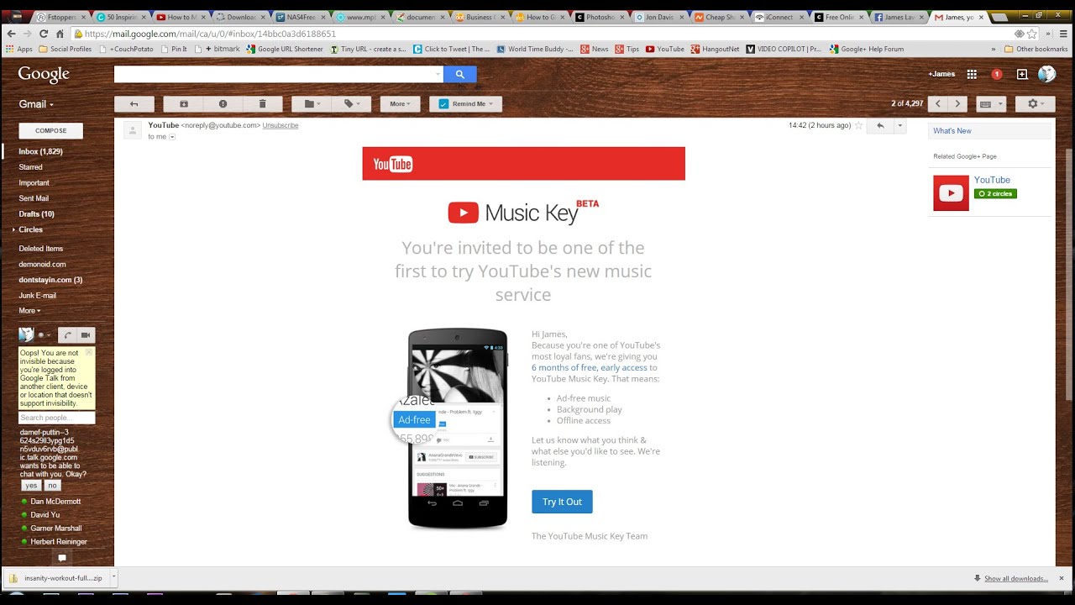Screen dimensions: 1075x605
Task: Open chat status dropdown beside avatar
Action: tap(45, 335)
